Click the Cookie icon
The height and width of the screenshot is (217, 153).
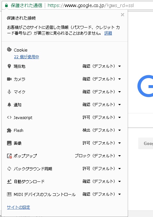[9, 49]
